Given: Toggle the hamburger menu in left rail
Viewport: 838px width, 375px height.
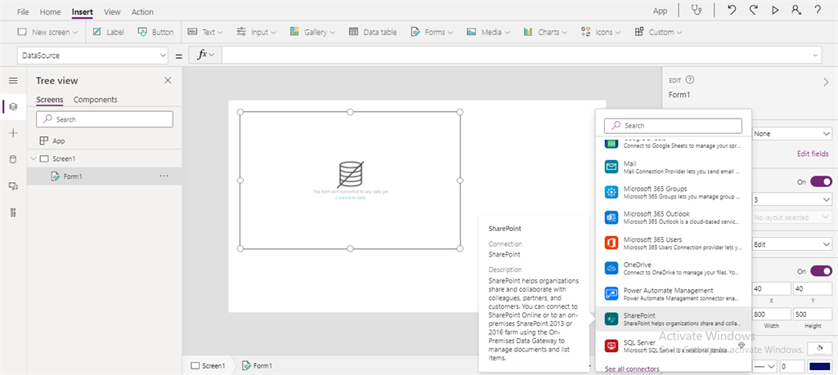Looking at the screenshot, I should [13, 81].
